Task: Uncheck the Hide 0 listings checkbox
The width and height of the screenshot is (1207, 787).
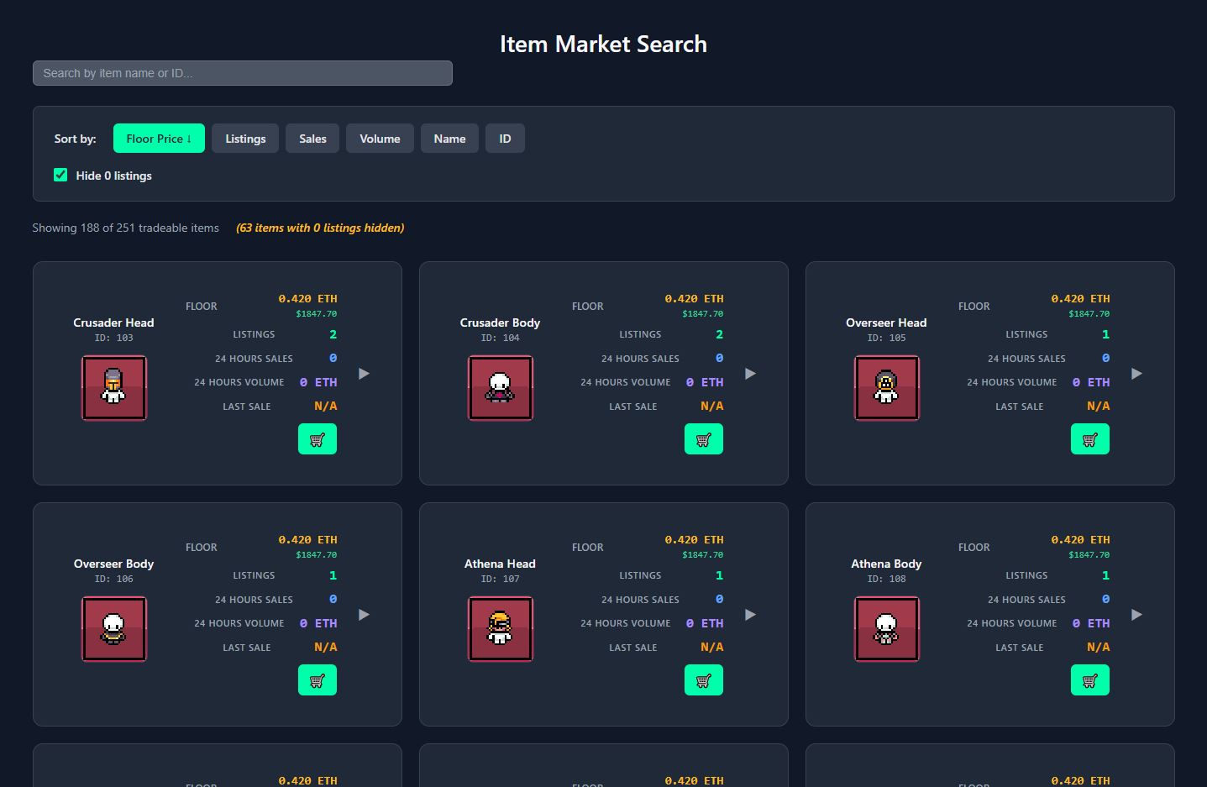Action: pos(60,175)
